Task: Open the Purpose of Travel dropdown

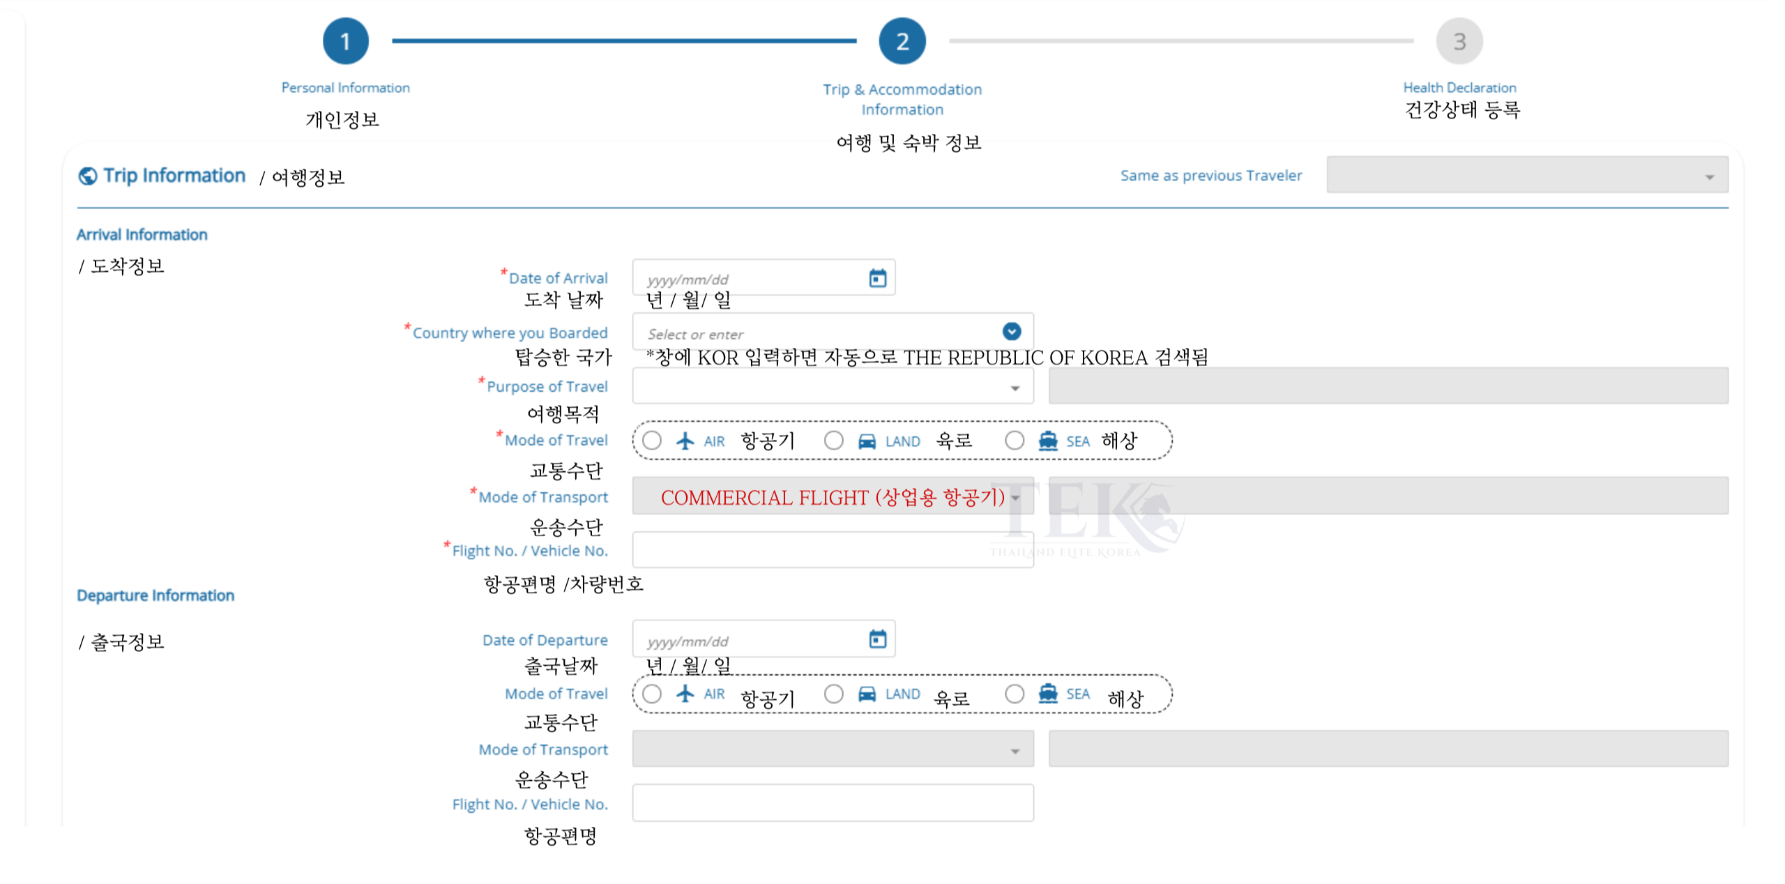Action: click(x=833, y=386)
